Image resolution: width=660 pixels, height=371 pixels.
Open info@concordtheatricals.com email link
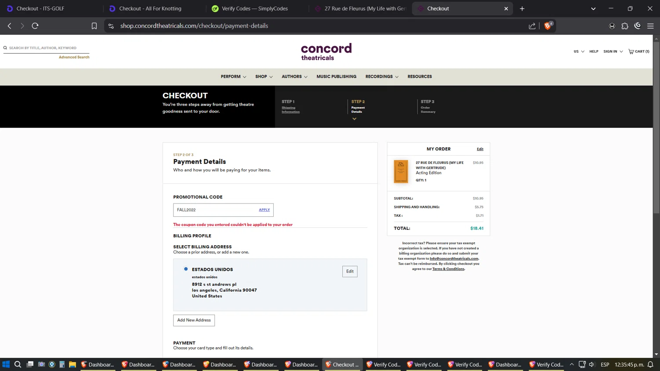454,258
